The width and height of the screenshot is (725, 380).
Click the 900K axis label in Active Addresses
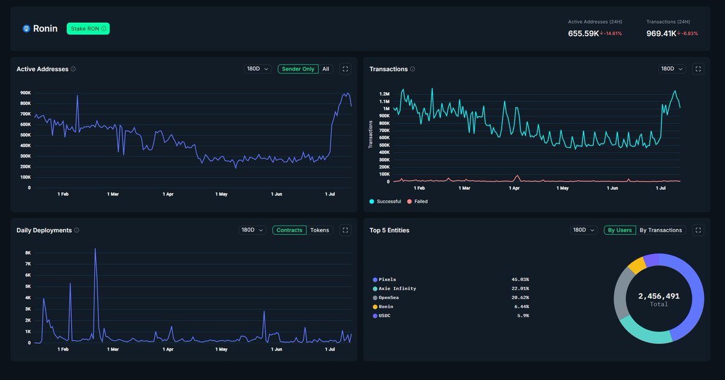click(25, 93)
